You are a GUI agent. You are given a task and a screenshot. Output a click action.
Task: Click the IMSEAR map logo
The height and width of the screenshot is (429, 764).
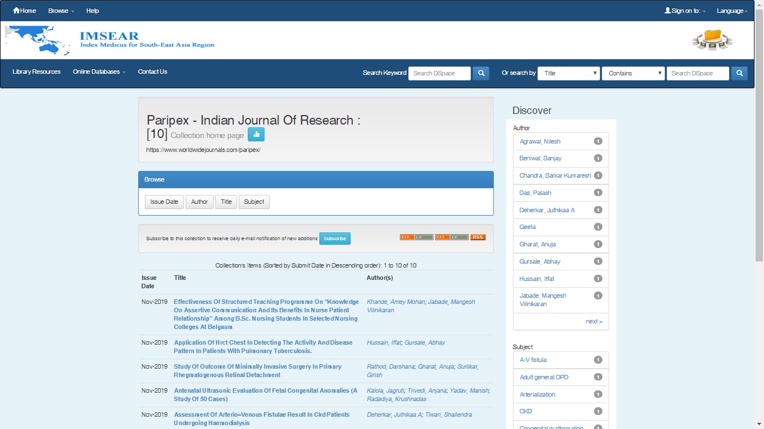[38, 40]
